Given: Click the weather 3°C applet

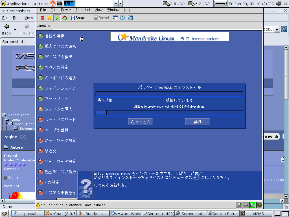Looking at the screenshot, I should point(268,3).
